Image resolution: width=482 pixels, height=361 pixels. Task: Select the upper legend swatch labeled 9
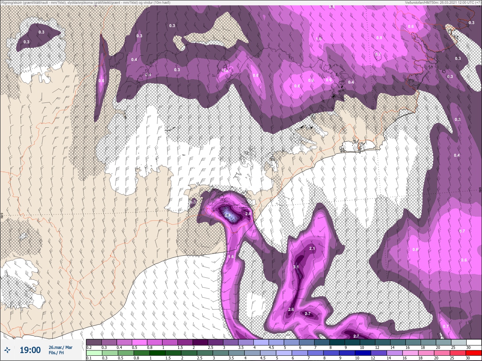point(353,342)
